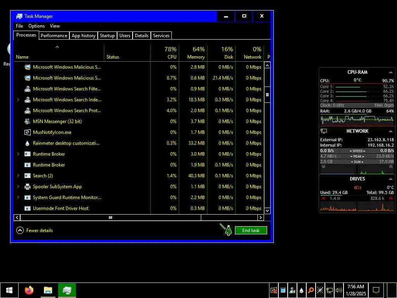Expand the Runtime Broker row using 3.0 MB
Image resolution: width=397 pixels, height=298 pixels.
[18, 154]
